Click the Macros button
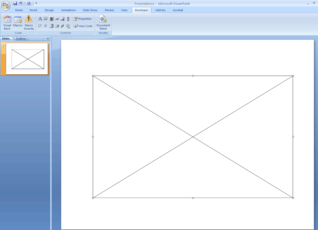Viewport: 318px width, 230px height. point(18,22)
